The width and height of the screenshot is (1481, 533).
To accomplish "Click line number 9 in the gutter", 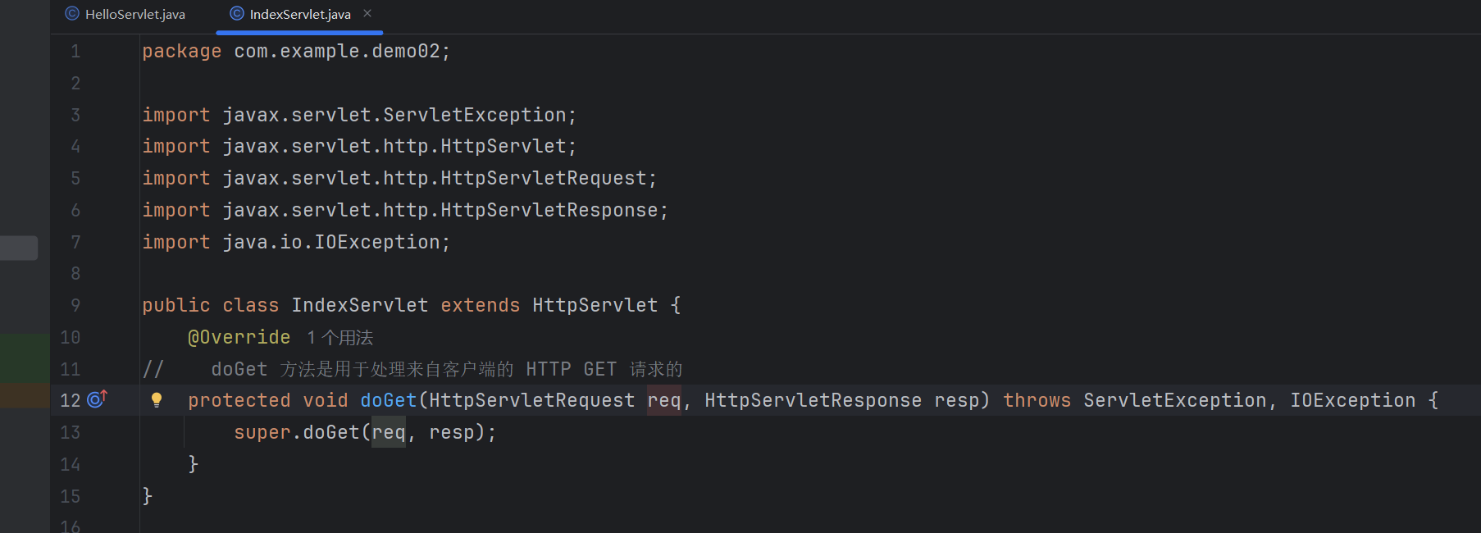I will [75, 305].
